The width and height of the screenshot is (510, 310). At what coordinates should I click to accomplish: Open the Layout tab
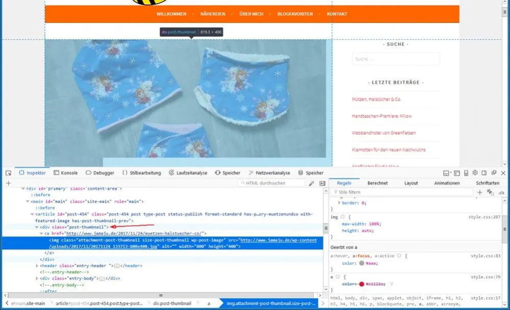(x=411, y=183)
